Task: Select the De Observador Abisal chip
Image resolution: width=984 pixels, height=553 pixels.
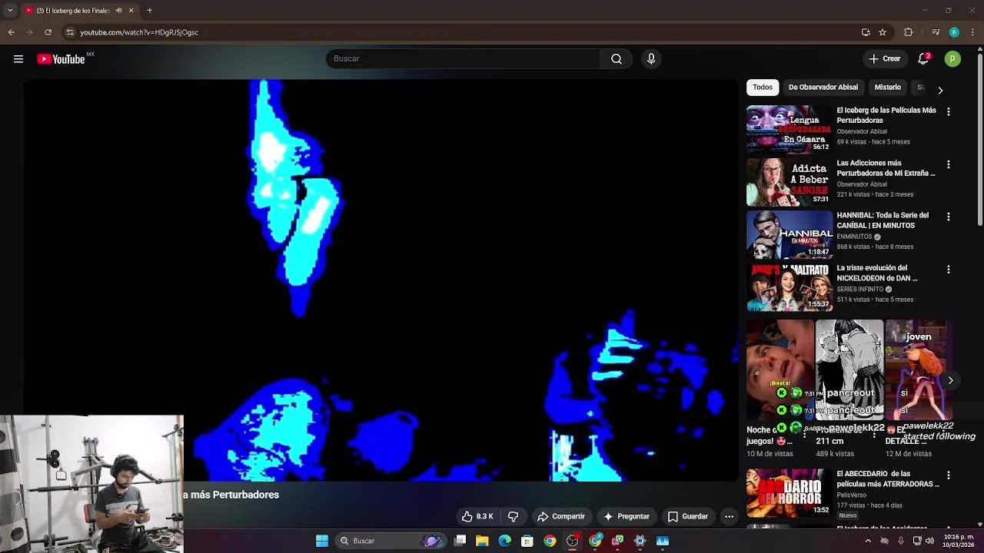Action: (x=823, y=88)
